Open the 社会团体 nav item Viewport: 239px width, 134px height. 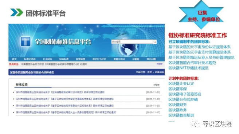pyautogui.click(x=47, y=59)
